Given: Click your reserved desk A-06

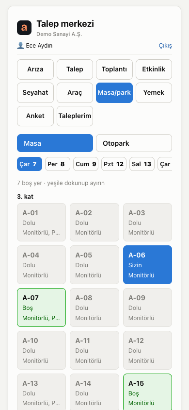Looking at the screenshot, I should 147,265.
